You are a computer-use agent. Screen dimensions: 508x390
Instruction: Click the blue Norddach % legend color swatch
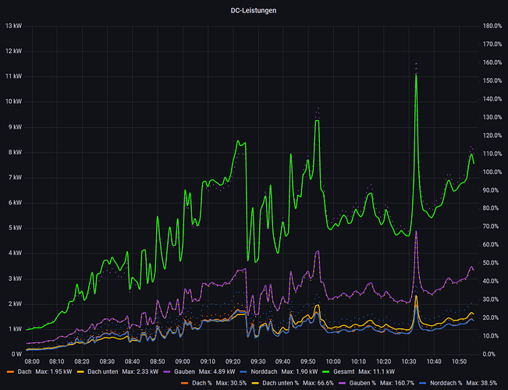pyautogui.click(x=423, y=383)
